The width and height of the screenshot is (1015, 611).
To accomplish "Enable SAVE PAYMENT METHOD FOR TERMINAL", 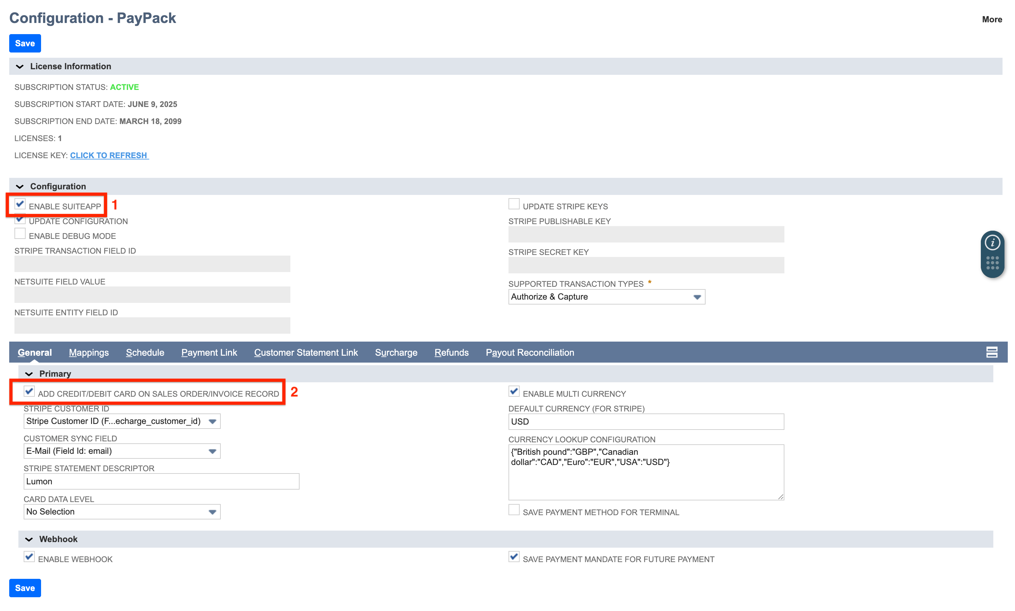I will click(x=514, y=510).
